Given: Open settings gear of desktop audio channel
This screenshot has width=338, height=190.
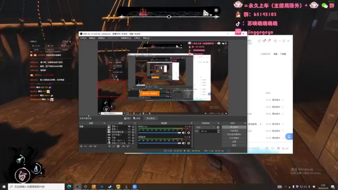Looking at the screenshot, I should point(188,143).
